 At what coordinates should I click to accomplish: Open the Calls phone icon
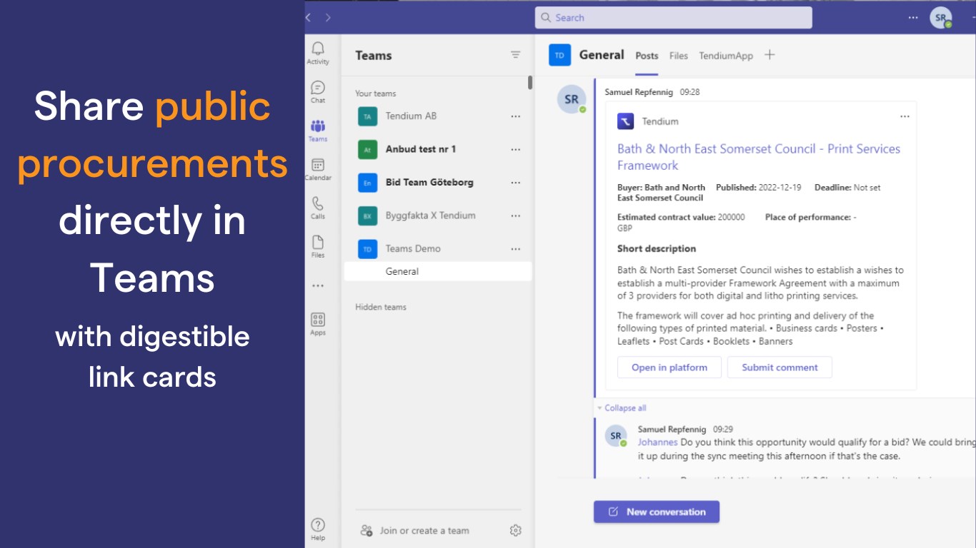(x=318, y=203)
